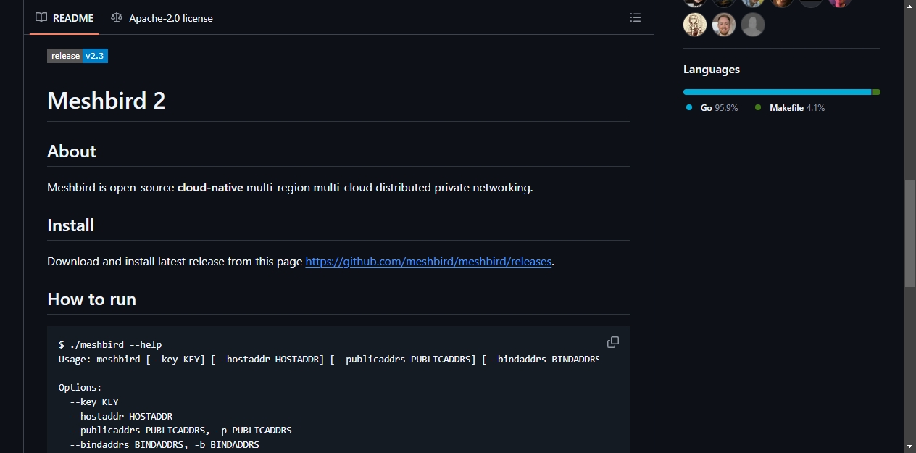The height and width of the screenshot is (453, 916).
Task: Open the meshbird releases page link
Action: click(x=428, y=261)
